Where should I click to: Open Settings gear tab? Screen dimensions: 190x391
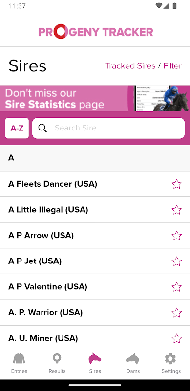(171, 363)
